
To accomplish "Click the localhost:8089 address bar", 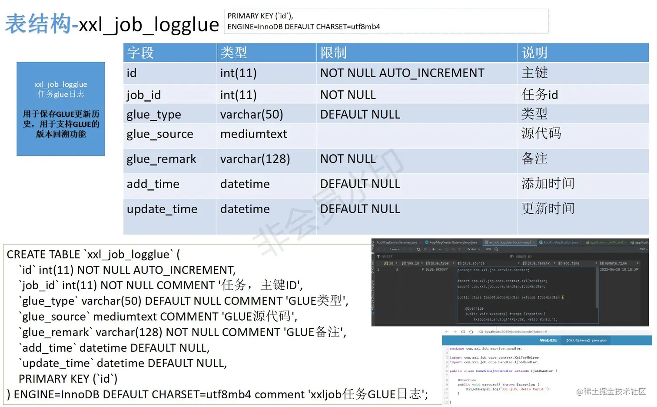I will point(516,332).
